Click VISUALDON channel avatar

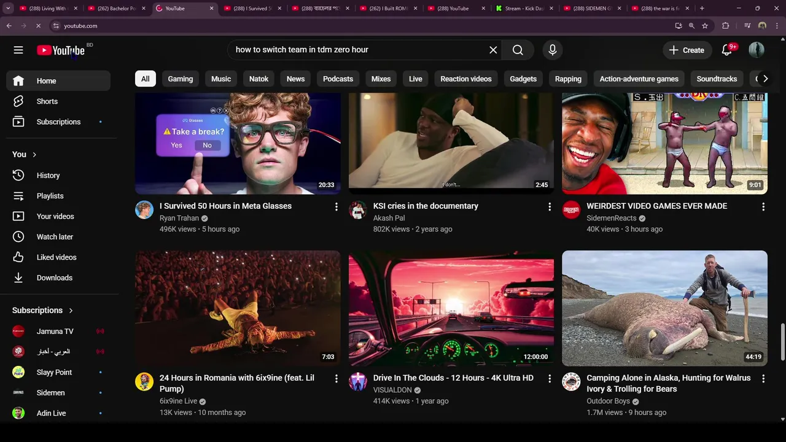click(x=358, y=382)
